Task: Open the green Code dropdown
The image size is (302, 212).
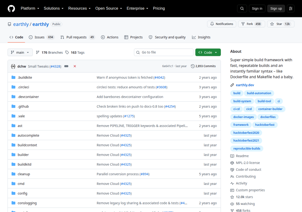Action: coord(208,52)
